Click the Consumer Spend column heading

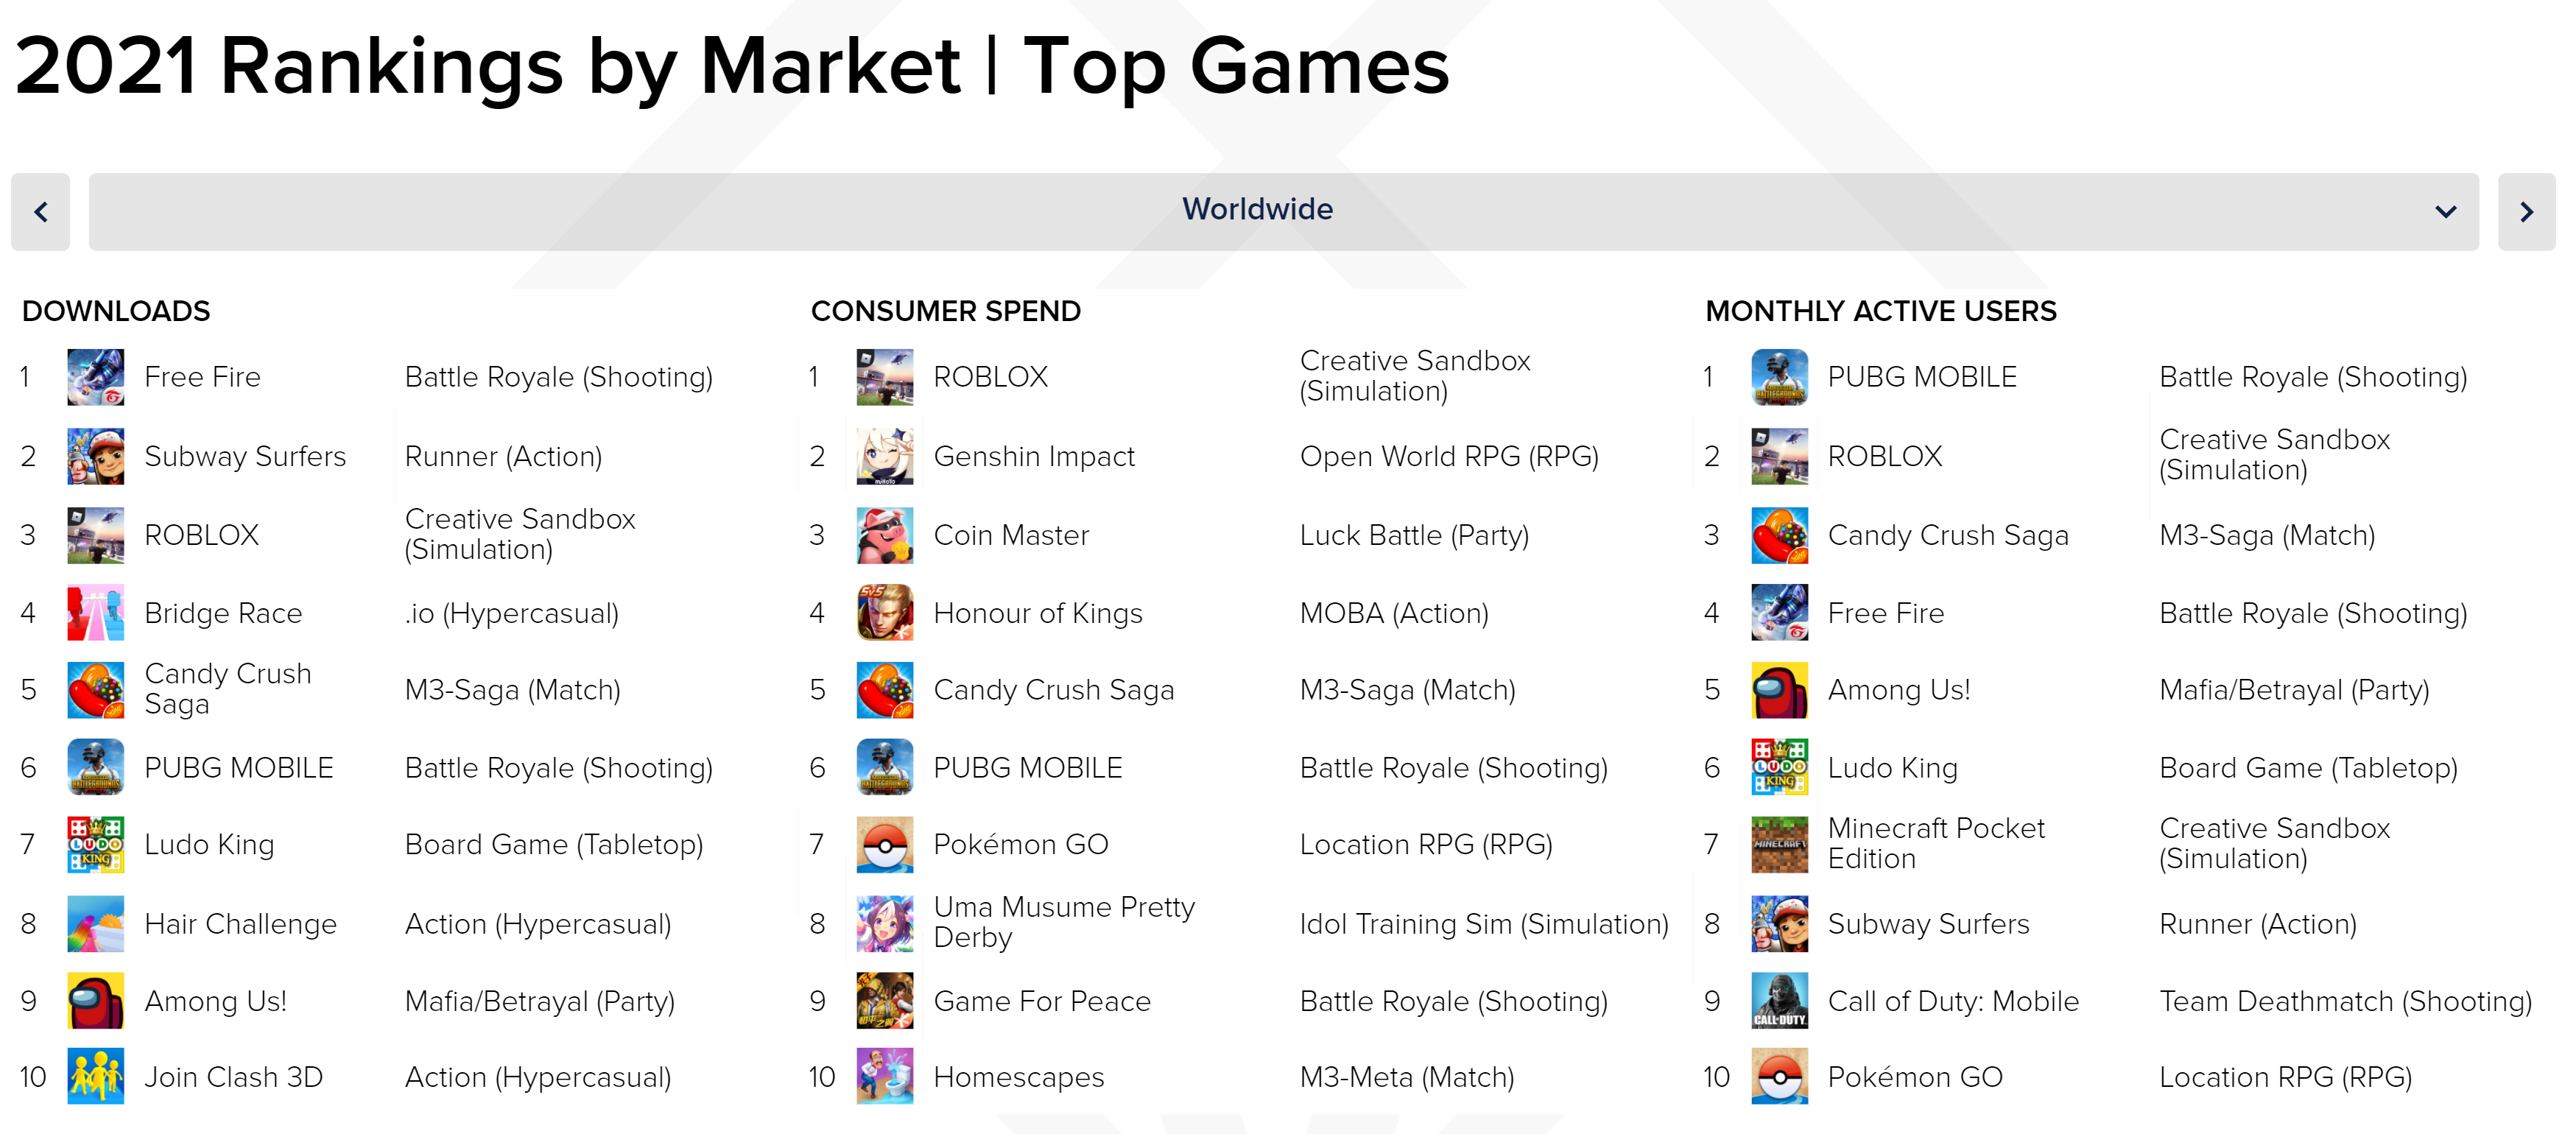pos(945,311)
